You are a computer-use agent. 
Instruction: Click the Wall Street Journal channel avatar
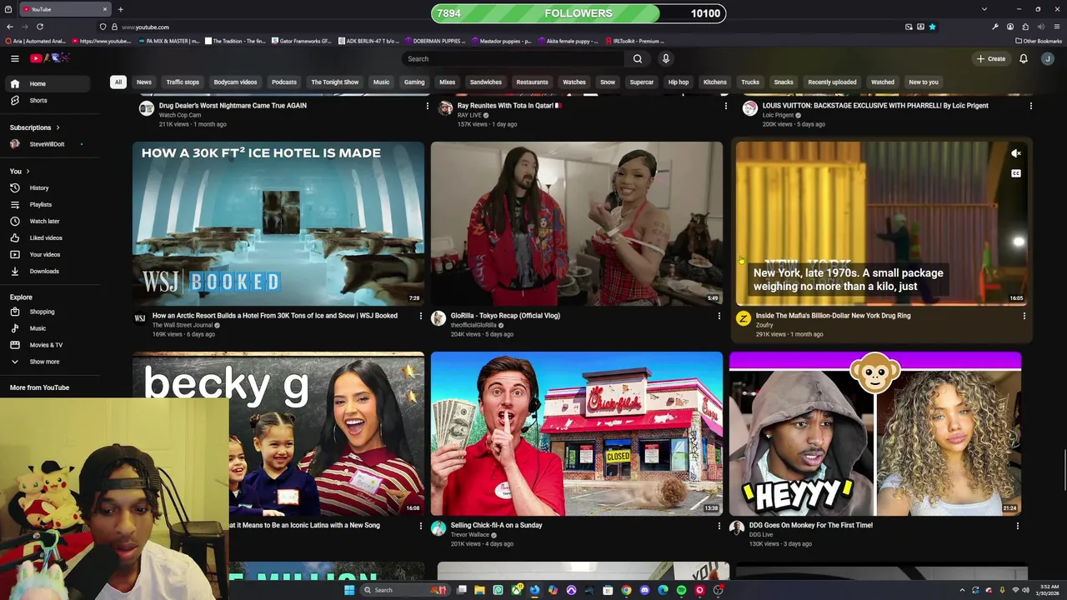pos(140,318)
